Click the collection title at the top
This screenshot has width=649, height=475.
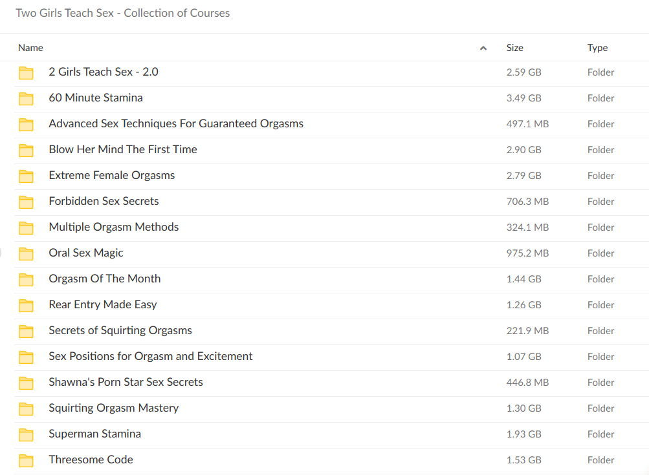pos(122,13)
